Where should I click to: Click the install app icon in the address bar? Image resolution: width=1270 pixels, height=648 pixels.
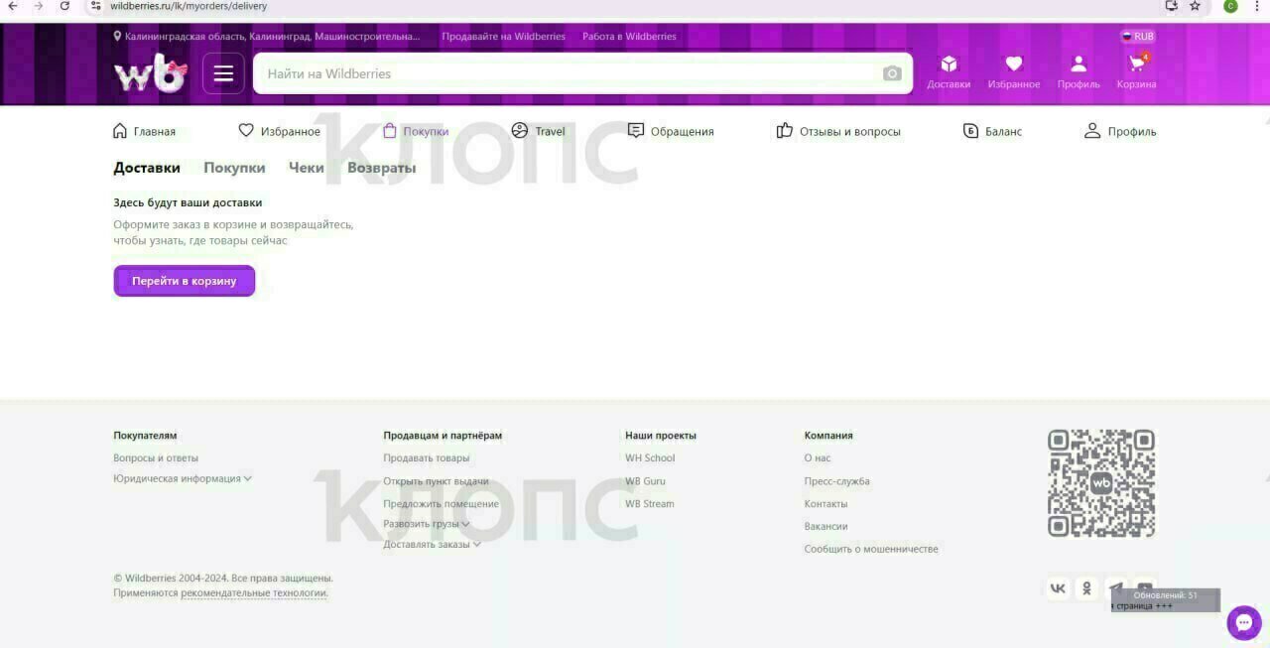tap(1171, 6)
